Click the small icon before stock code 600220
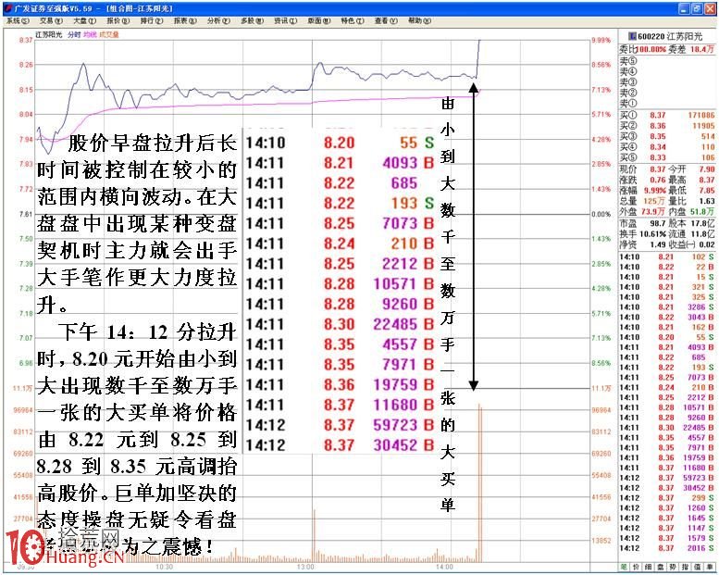Image resolution: width=719 pixels, height=575 pixels. click(632, 36)
